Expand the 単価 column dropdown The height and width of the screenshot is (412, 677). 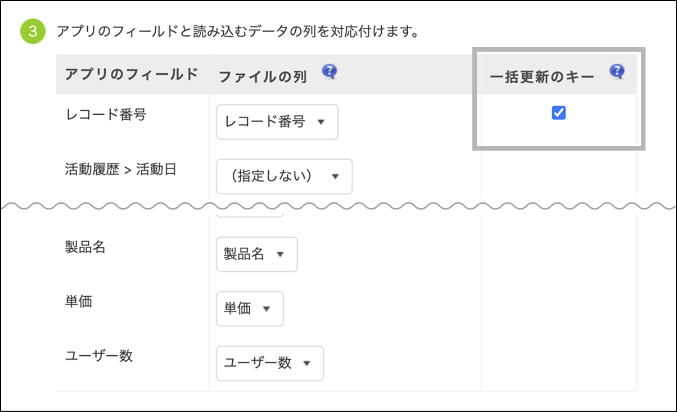click(250, 309)
